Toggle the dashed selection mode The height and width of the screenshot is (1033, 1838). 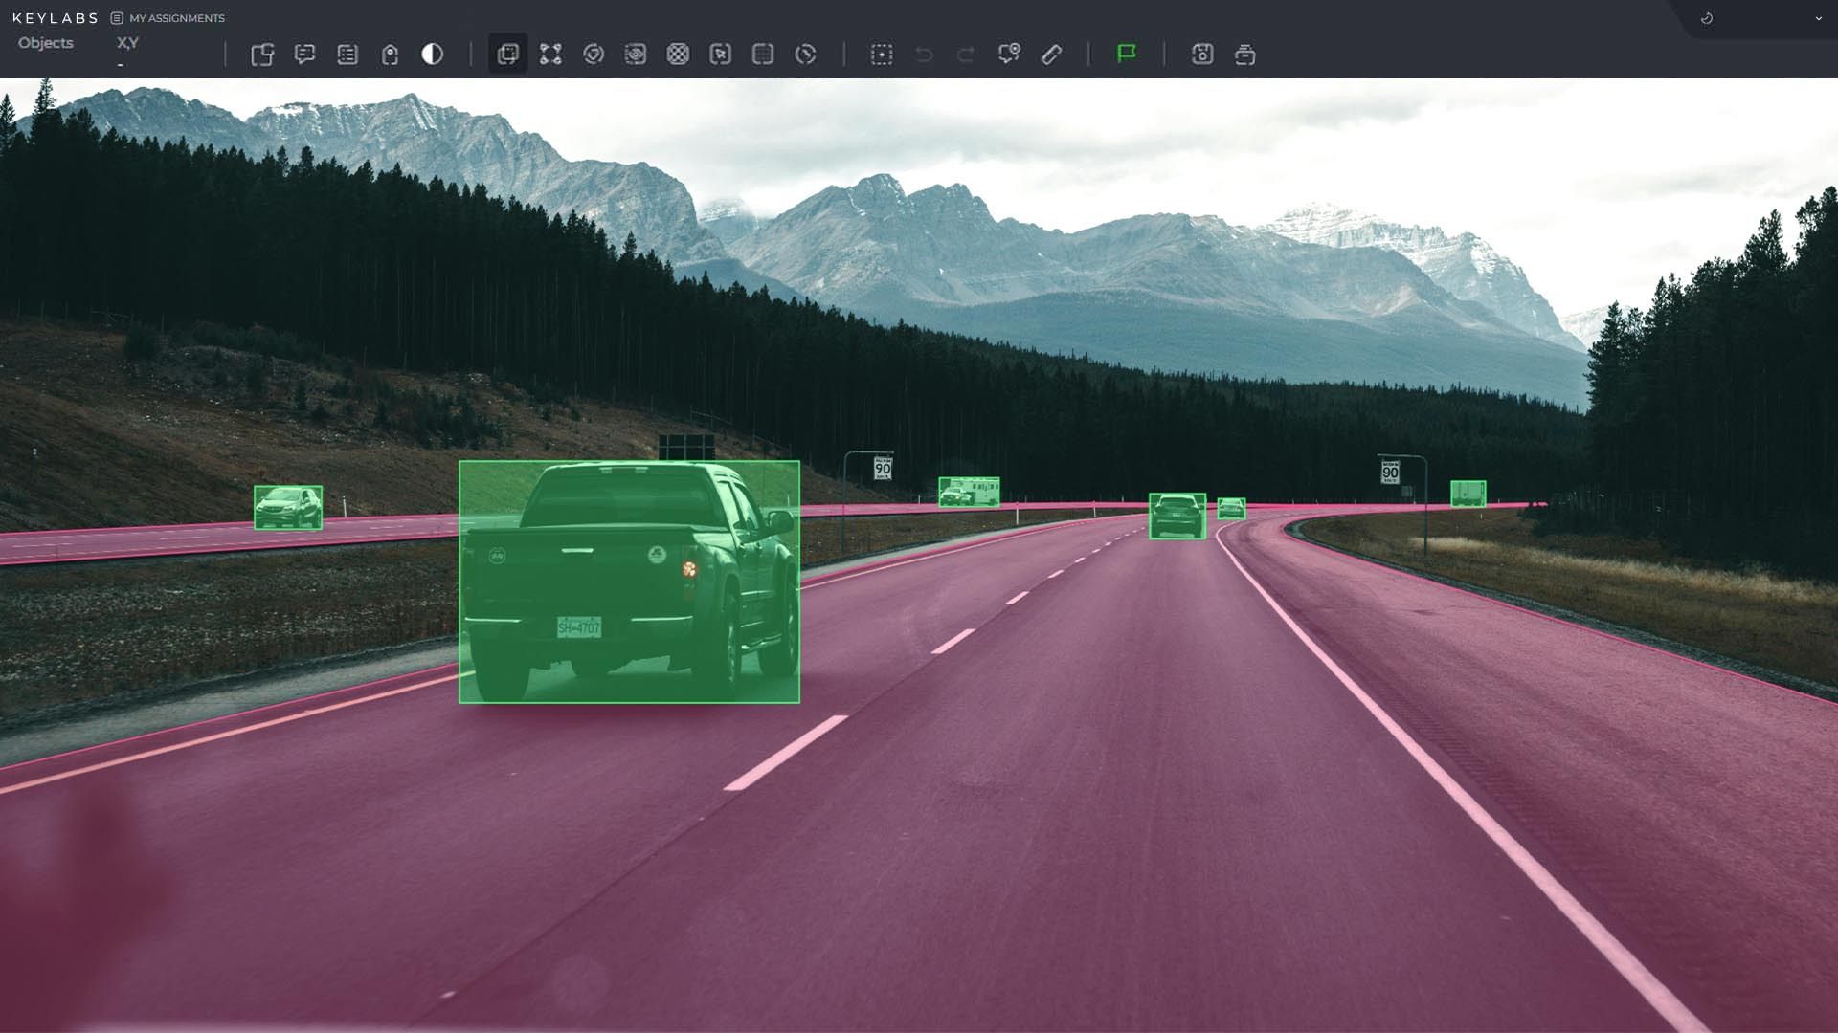(881, 55)
